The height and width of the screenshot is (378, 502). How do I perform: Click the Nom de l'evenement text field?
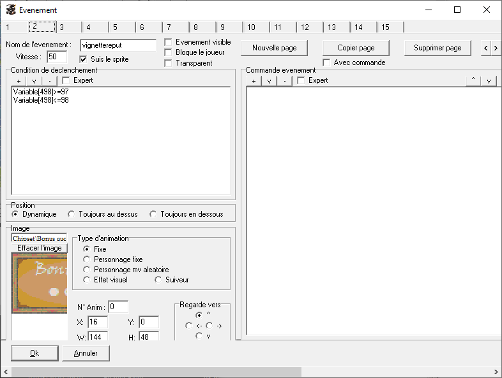pos(118,45)
